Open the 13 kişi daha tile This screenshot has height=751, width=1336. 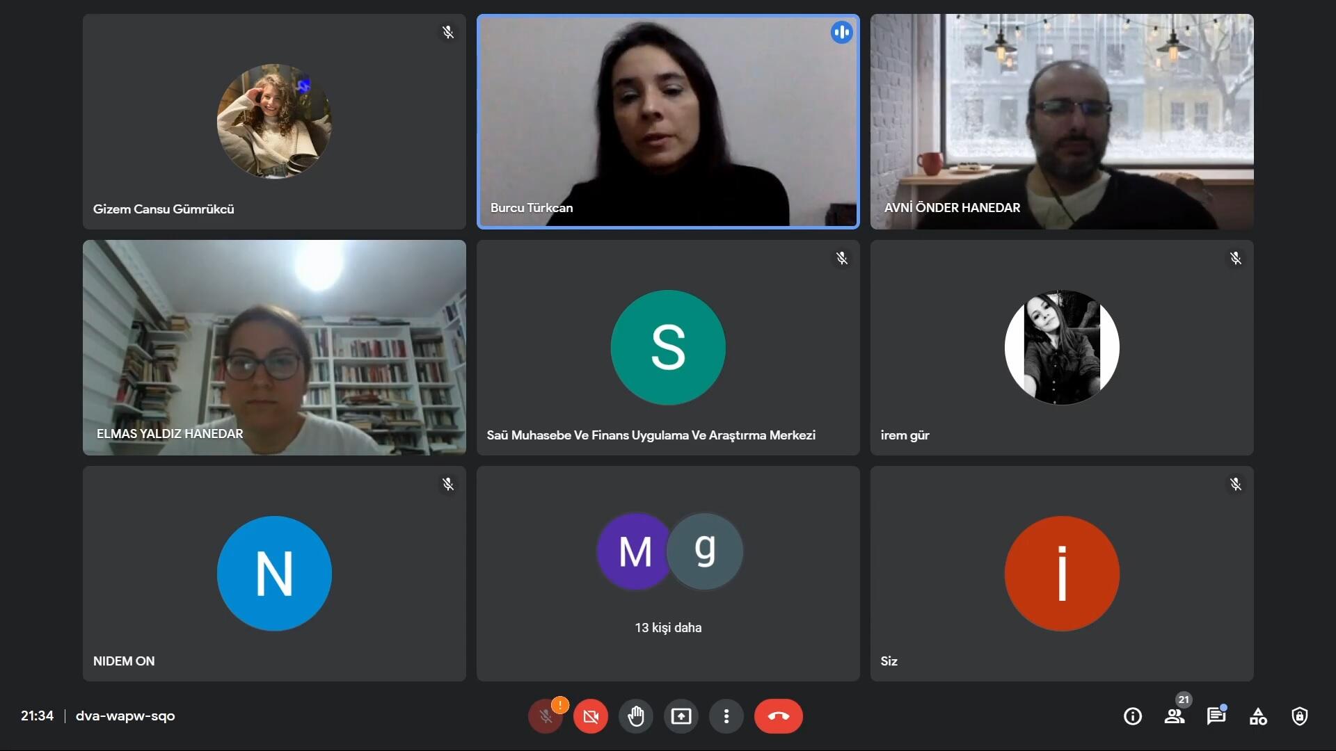pos(668,574)
